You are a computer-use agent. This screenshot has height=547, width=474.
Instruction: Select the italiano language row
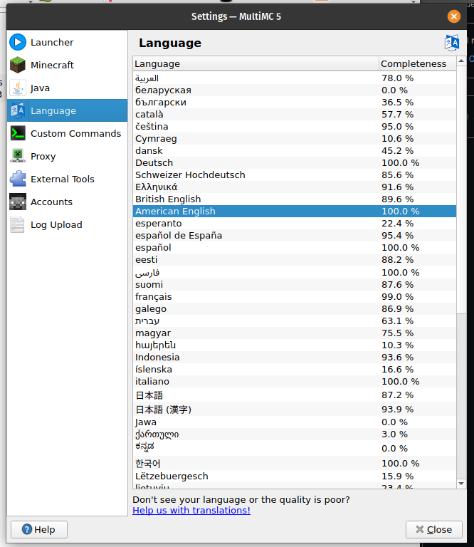295,382
